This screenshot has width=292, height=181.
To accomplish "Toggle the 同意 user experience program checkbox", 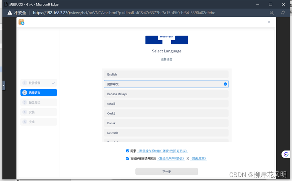I will (x=128, y=151).
